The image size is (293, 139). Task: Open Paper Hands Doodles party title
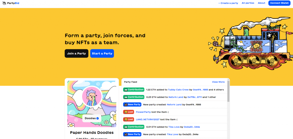click(92, 133)
